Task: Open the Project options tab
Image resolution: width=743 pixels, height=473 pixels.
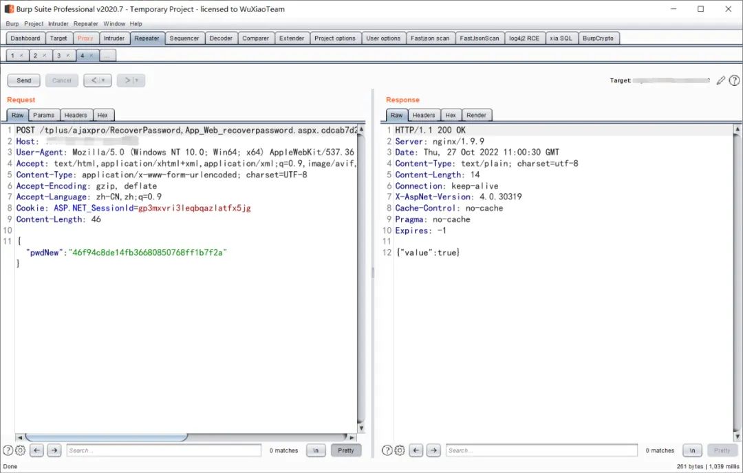Action: (335, 38)
